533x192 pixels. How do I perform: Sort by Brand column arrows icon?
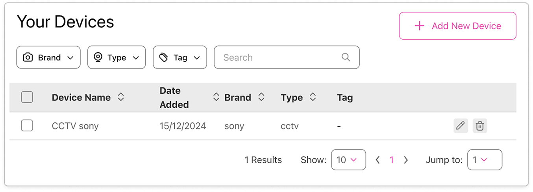(x=261, y=97)
